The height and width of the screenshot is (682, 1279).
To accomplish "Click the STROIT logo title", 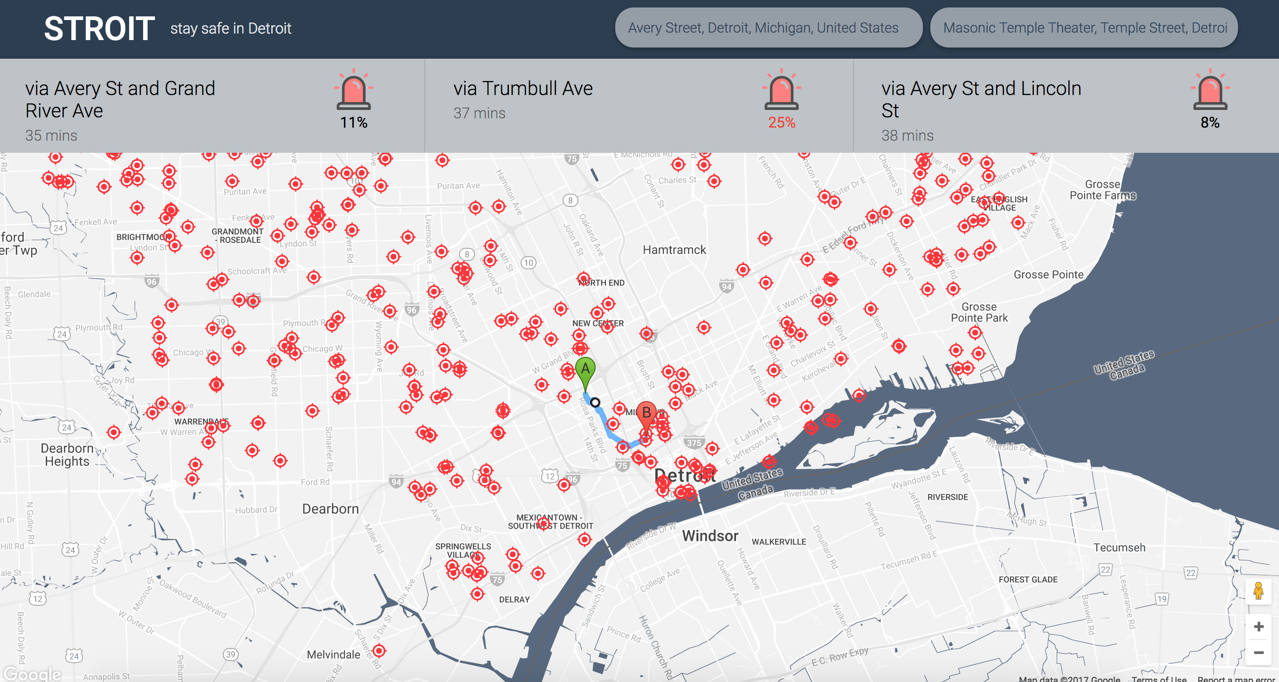I will [x=99, y=28].
